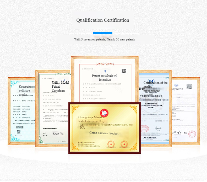Click the QR code on the invention patent certificate
The height and width of the screenshot is (182, 207).
[x=124, y=71]
